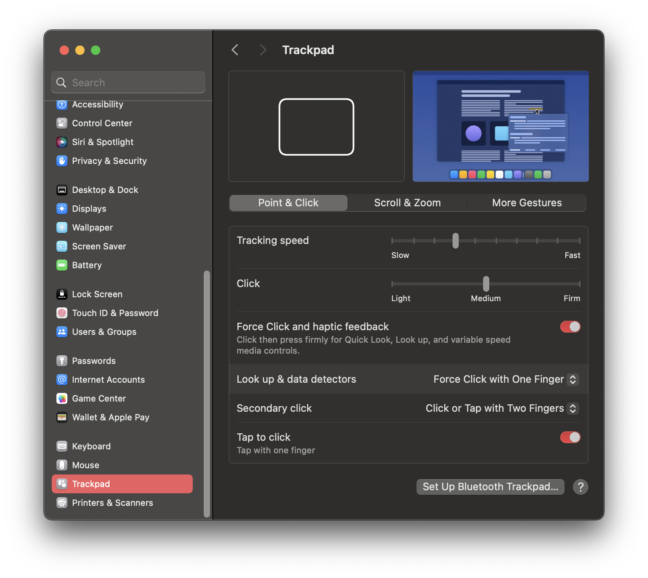
Task: Click the 'Medium' slider label
Action: (486, 298)
